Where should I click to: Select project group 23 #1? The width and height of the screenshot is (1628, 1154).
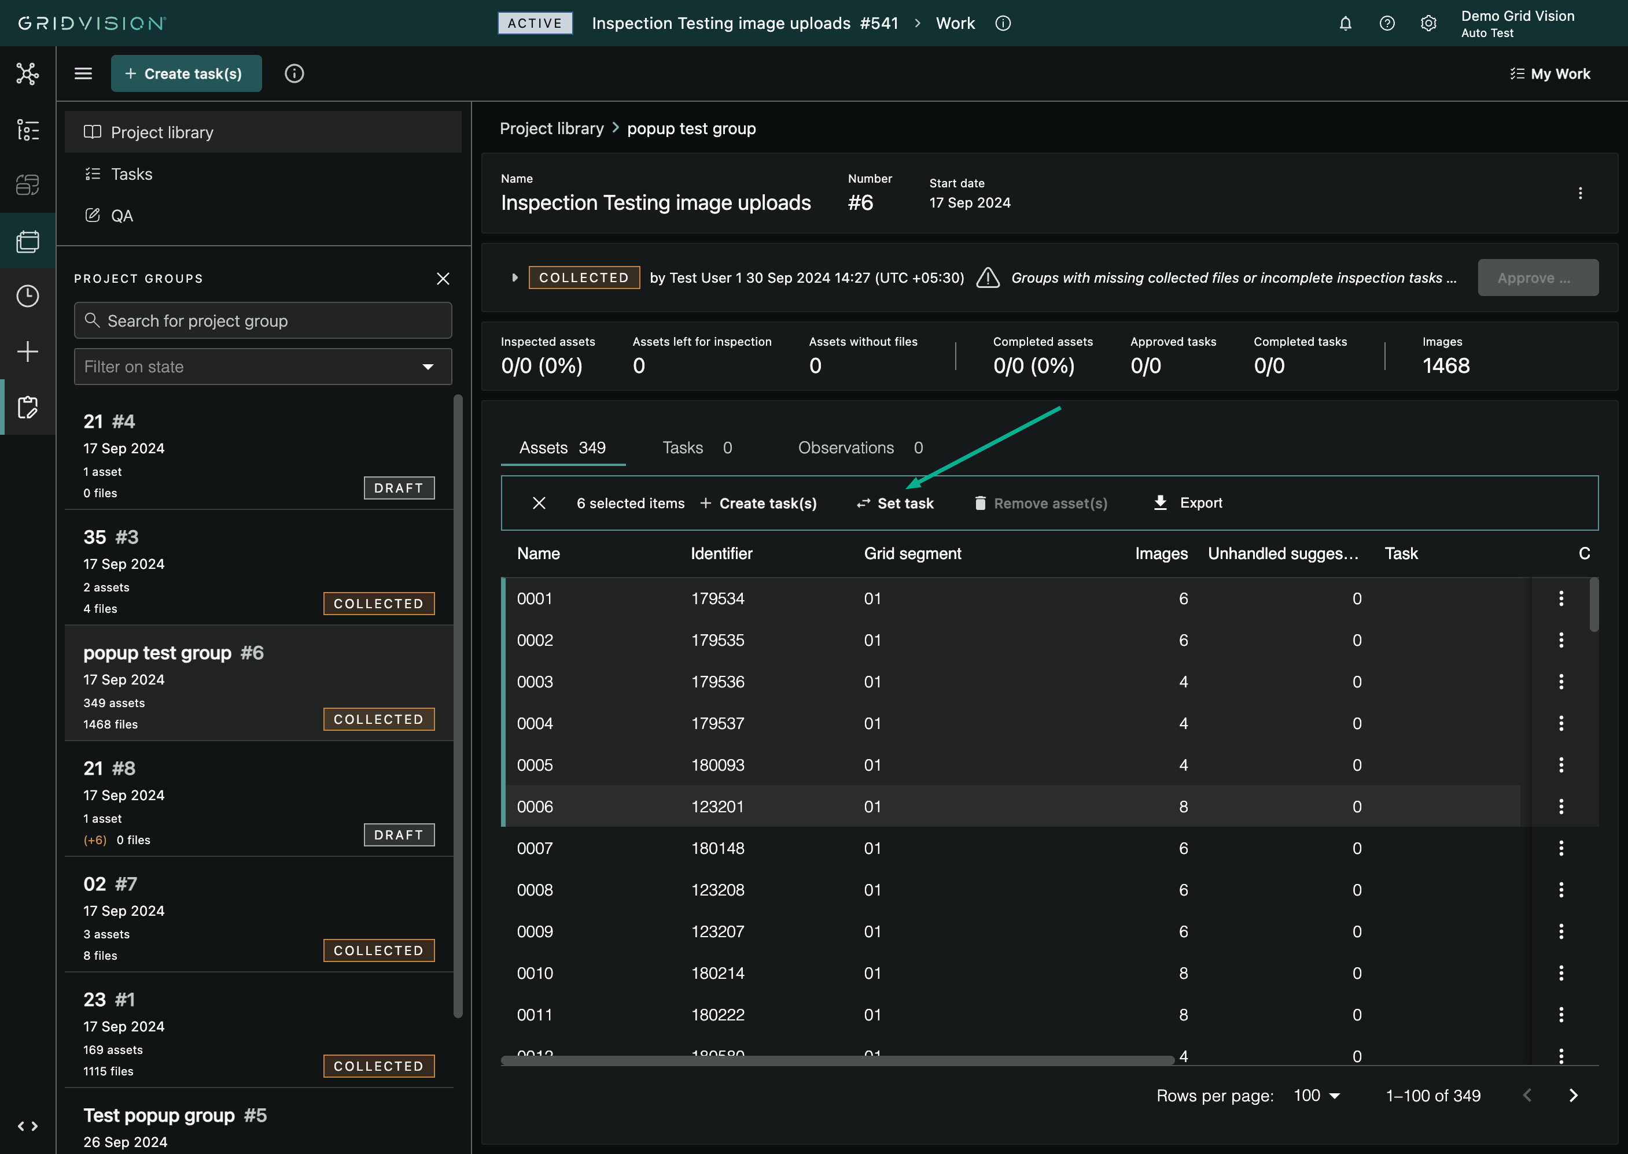tap(259, 1030)
